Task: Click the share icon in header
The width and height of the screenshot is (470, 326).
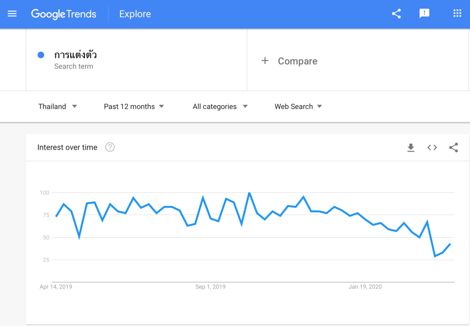Action: [396, 14]
